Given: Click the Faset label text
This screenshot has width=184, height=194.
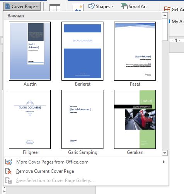Looking at the screenshot, I should tap(135, 84).
